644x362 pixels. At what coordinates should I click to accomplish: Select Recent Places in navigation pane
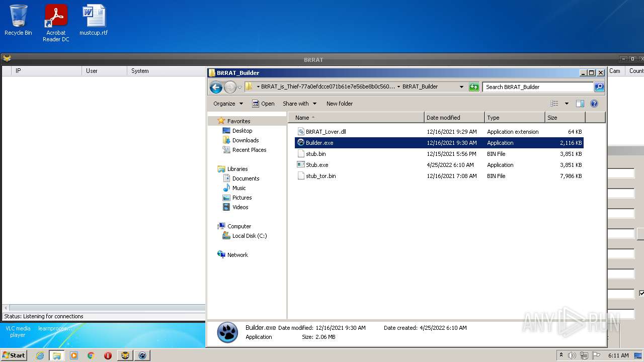click(x=249, y=150)
